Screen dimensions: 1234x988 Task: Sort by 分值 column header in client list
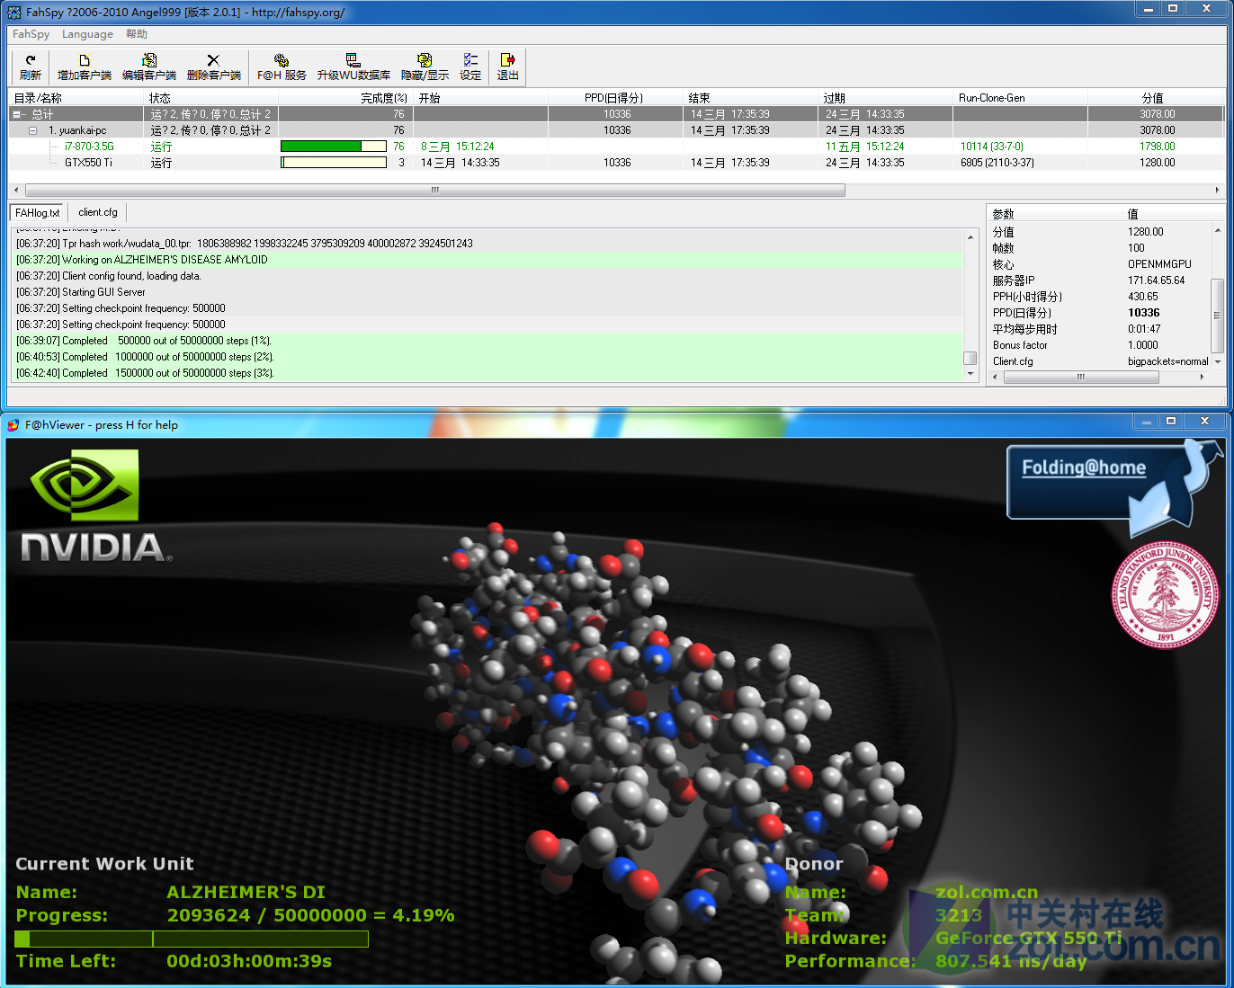click(1156, 98)
